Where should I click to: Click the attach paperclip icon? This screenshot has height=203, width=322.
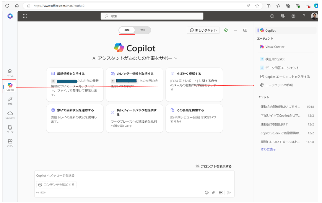click(214, 193)
